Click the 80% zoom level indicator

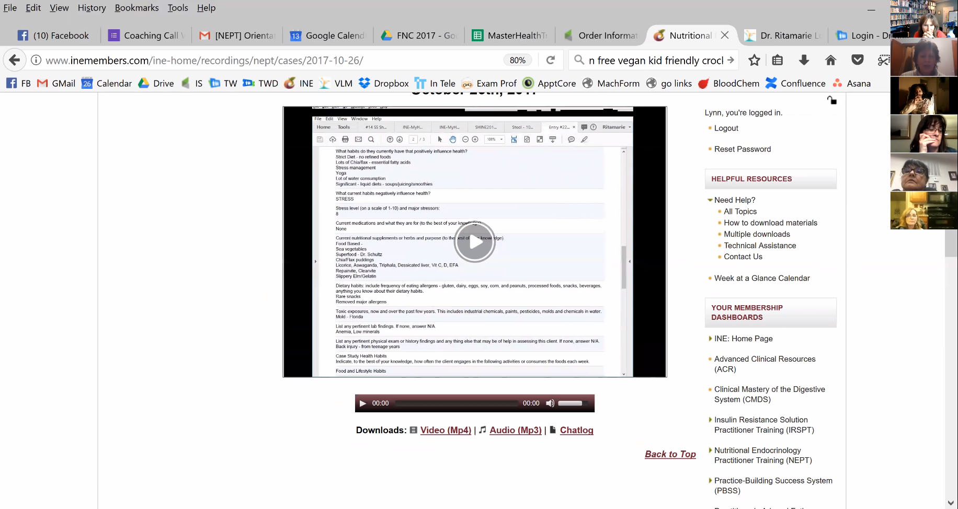[517, 60]
